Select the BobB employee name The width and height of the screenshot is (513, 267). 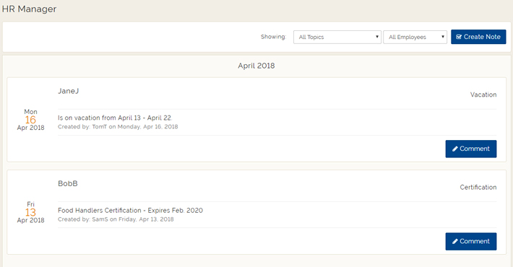[68, 184]
